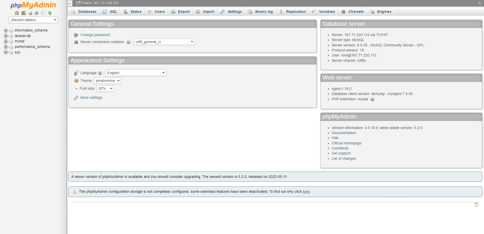Click the information_schema database cylinder icon
This screenshot has height=234, width=484.
click(11, 31)
